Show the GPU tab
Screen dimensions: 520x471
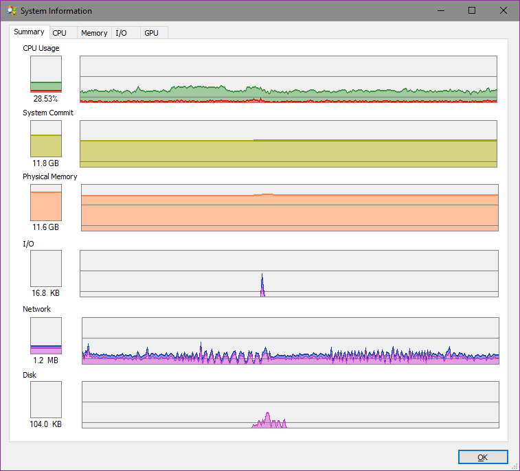151,33
